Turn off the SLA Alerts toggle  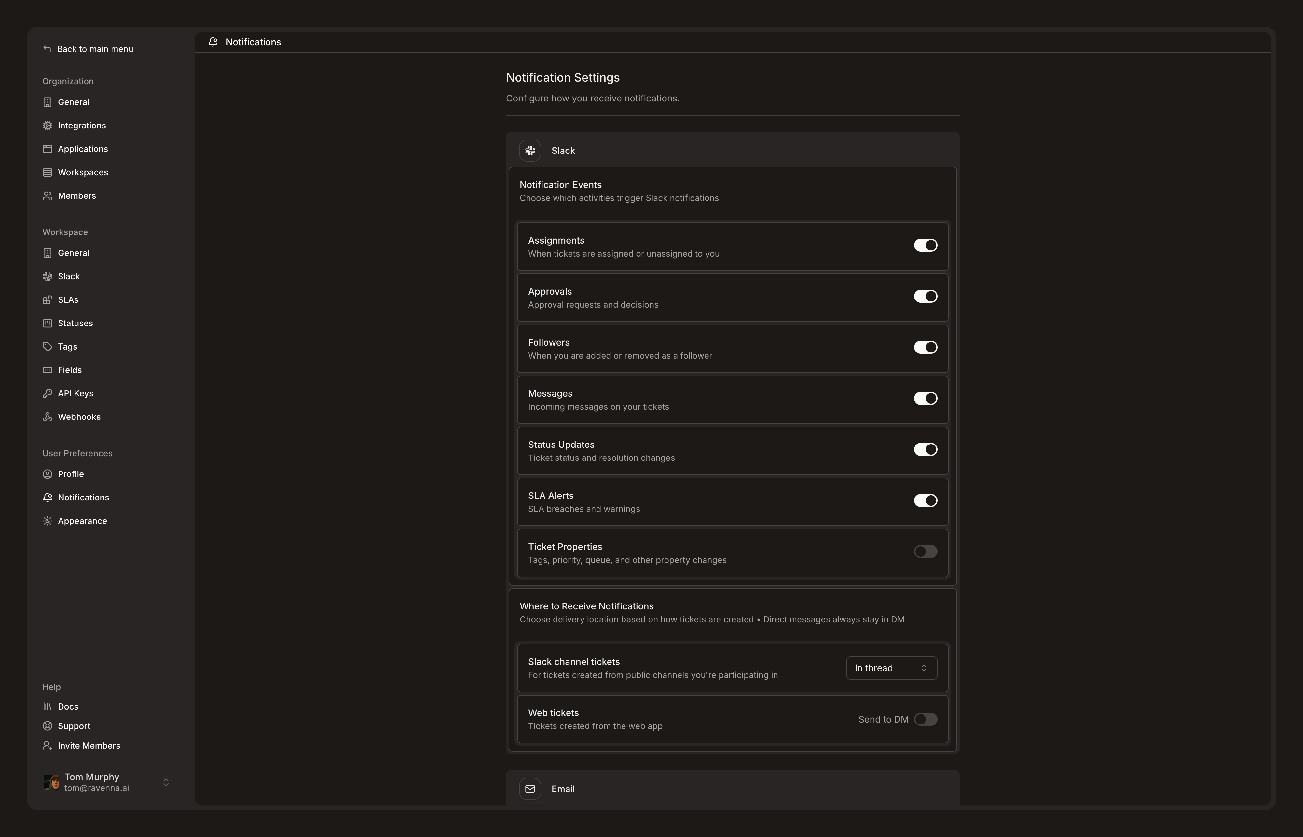click(925, 500)
